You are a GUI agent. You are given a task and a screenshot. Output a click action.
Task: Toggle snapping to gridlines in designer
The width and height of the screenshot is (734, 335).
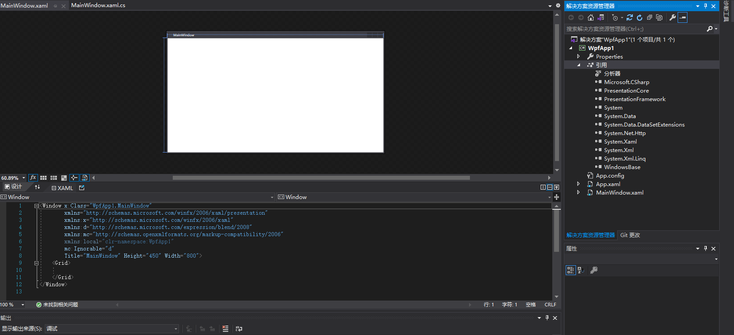[x=54, y=178]
